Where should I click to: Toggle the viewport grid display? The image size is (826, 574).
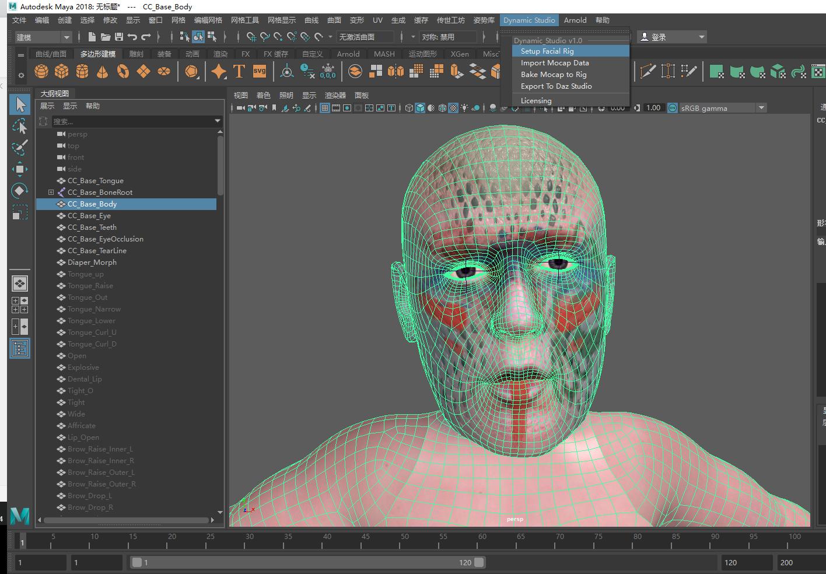pos(325,108)
